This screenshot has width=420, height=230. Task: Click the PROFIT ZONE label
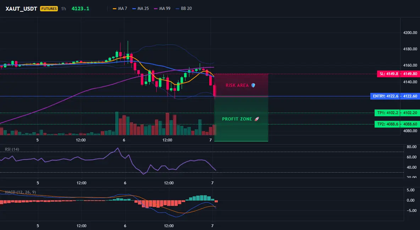pos(240,119)
